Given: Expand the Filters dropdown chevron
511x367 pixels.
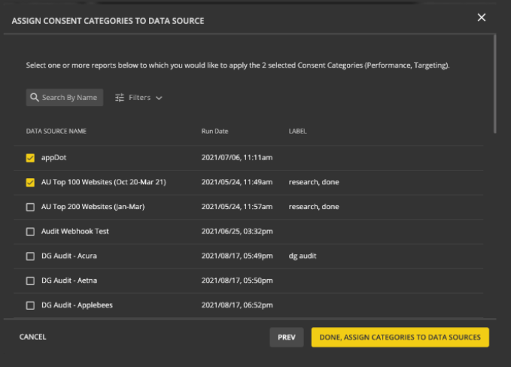Looking at the screenshot, I should click(x=159, y=98).
